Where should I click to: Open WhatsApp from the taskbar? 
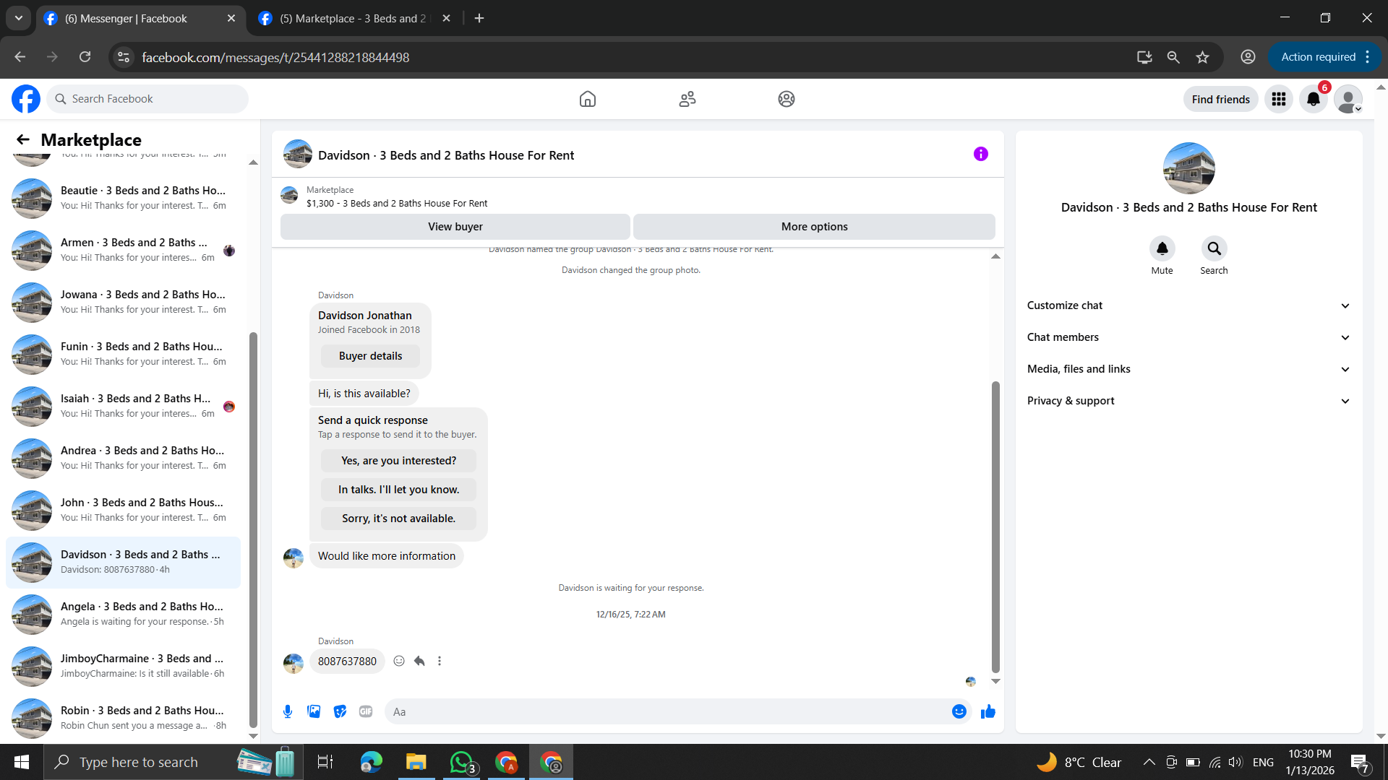click(x=461, y=762)
